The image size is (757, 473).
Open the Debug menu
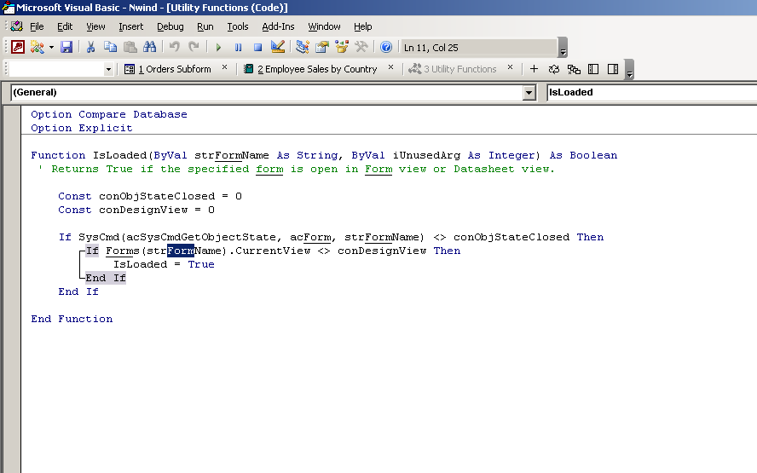[x=170, y=26]
